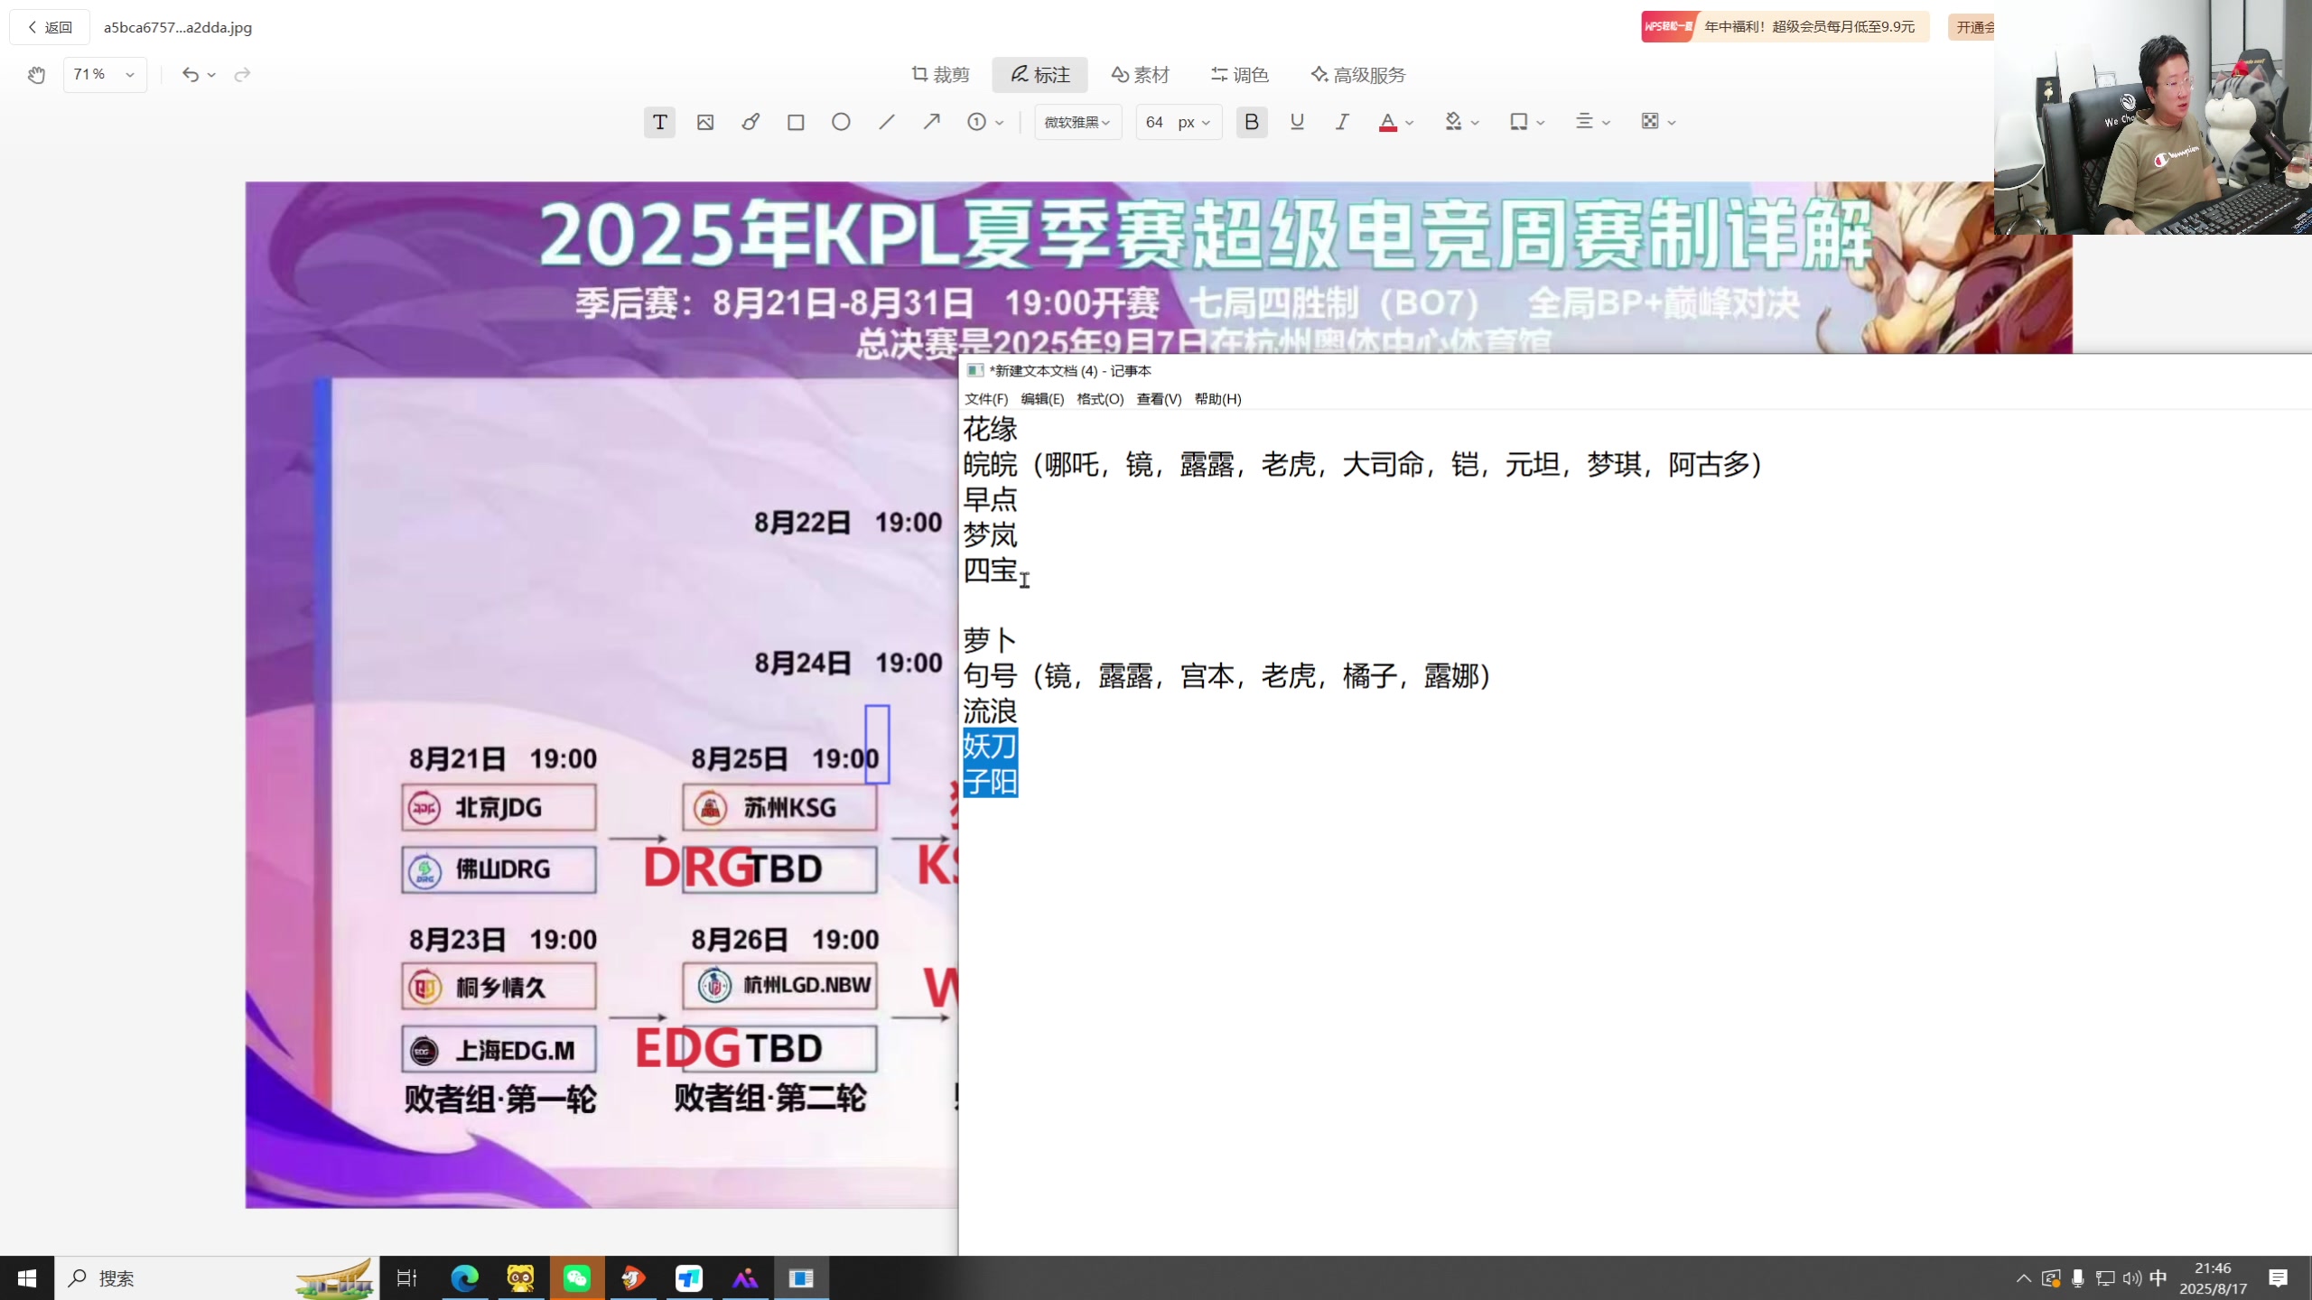
Task: Open the text alignment dropdown
Action: point(1592,122)
